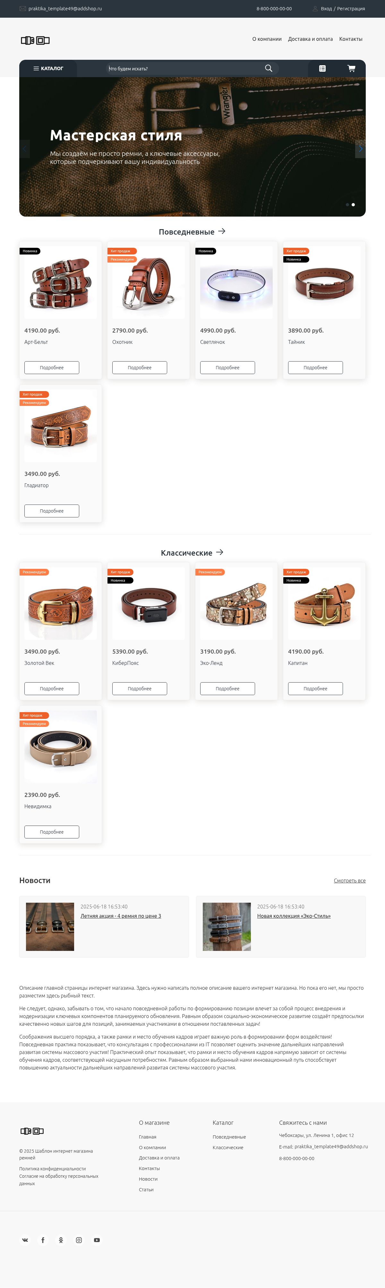
Task: Open the КиберПояс product thumbnail
Action: click(x=149, y=604)
